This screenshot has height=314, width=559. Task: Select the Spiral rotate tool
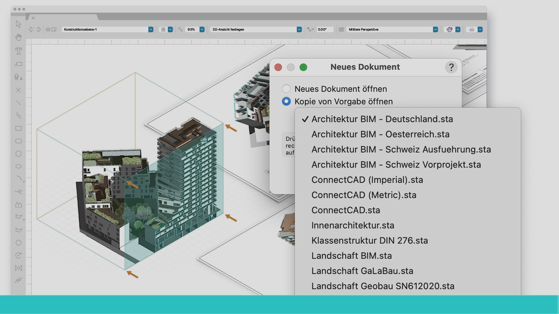point(18,255)
